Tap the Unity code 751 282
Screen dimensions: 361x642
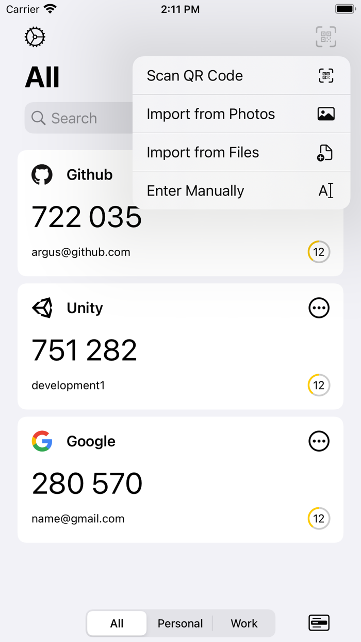(85, 350)
